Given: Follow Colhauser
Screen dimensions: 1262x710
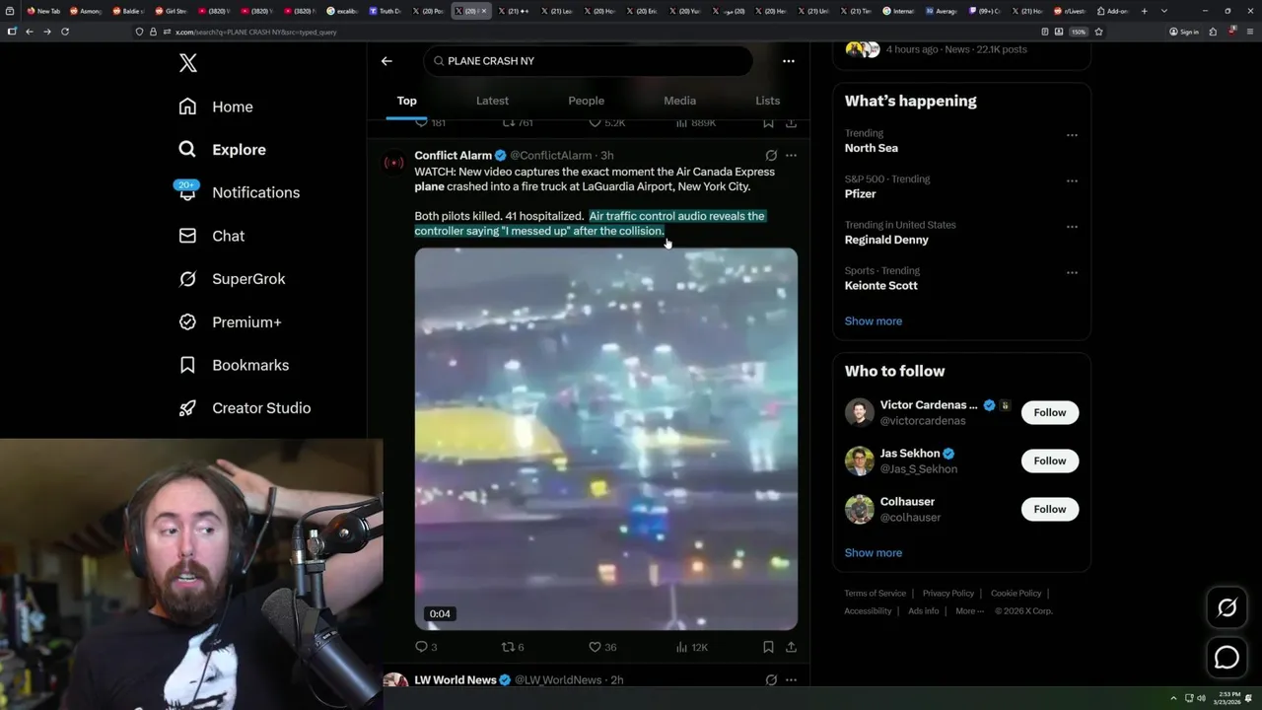Looking at the screenshot, I should click(x=1049, y=509).
